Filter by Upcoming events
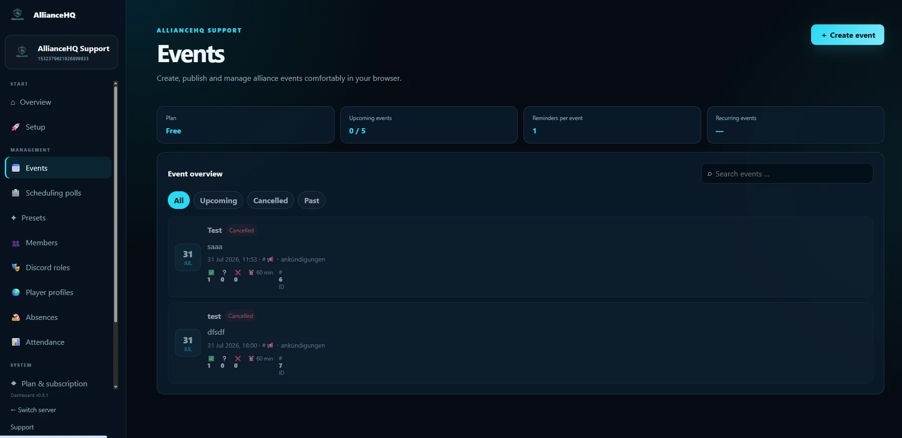Viewport: 902px width, 438px height. (x=218, y=200)
